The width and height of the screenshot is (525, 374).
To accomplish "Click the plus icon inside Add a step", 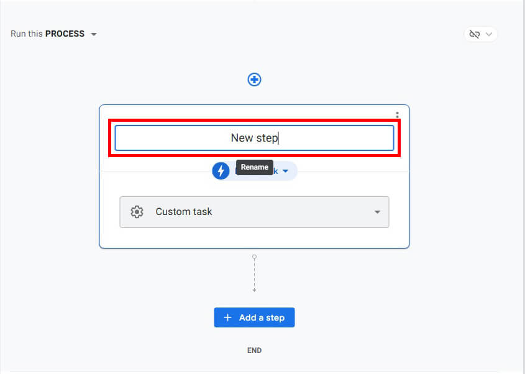I will click(227, 317).
